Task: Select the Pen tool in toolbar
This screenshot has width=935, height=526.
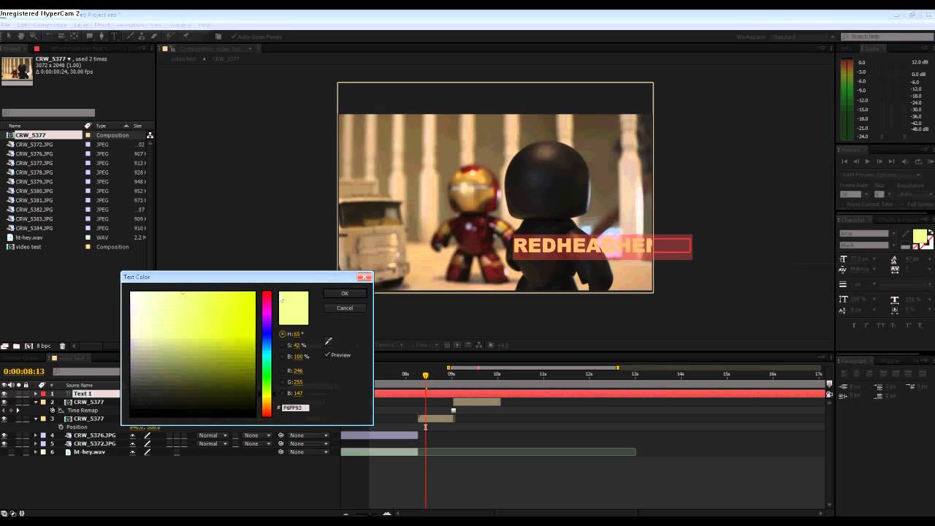Action: [102, 36]
